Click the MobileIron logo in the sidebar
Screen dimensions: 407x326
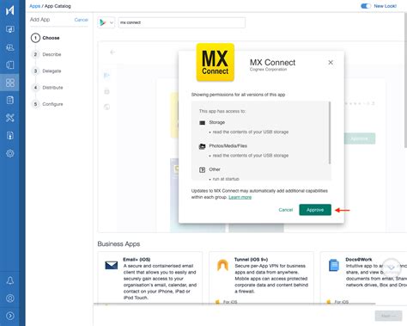pos(9,10)
